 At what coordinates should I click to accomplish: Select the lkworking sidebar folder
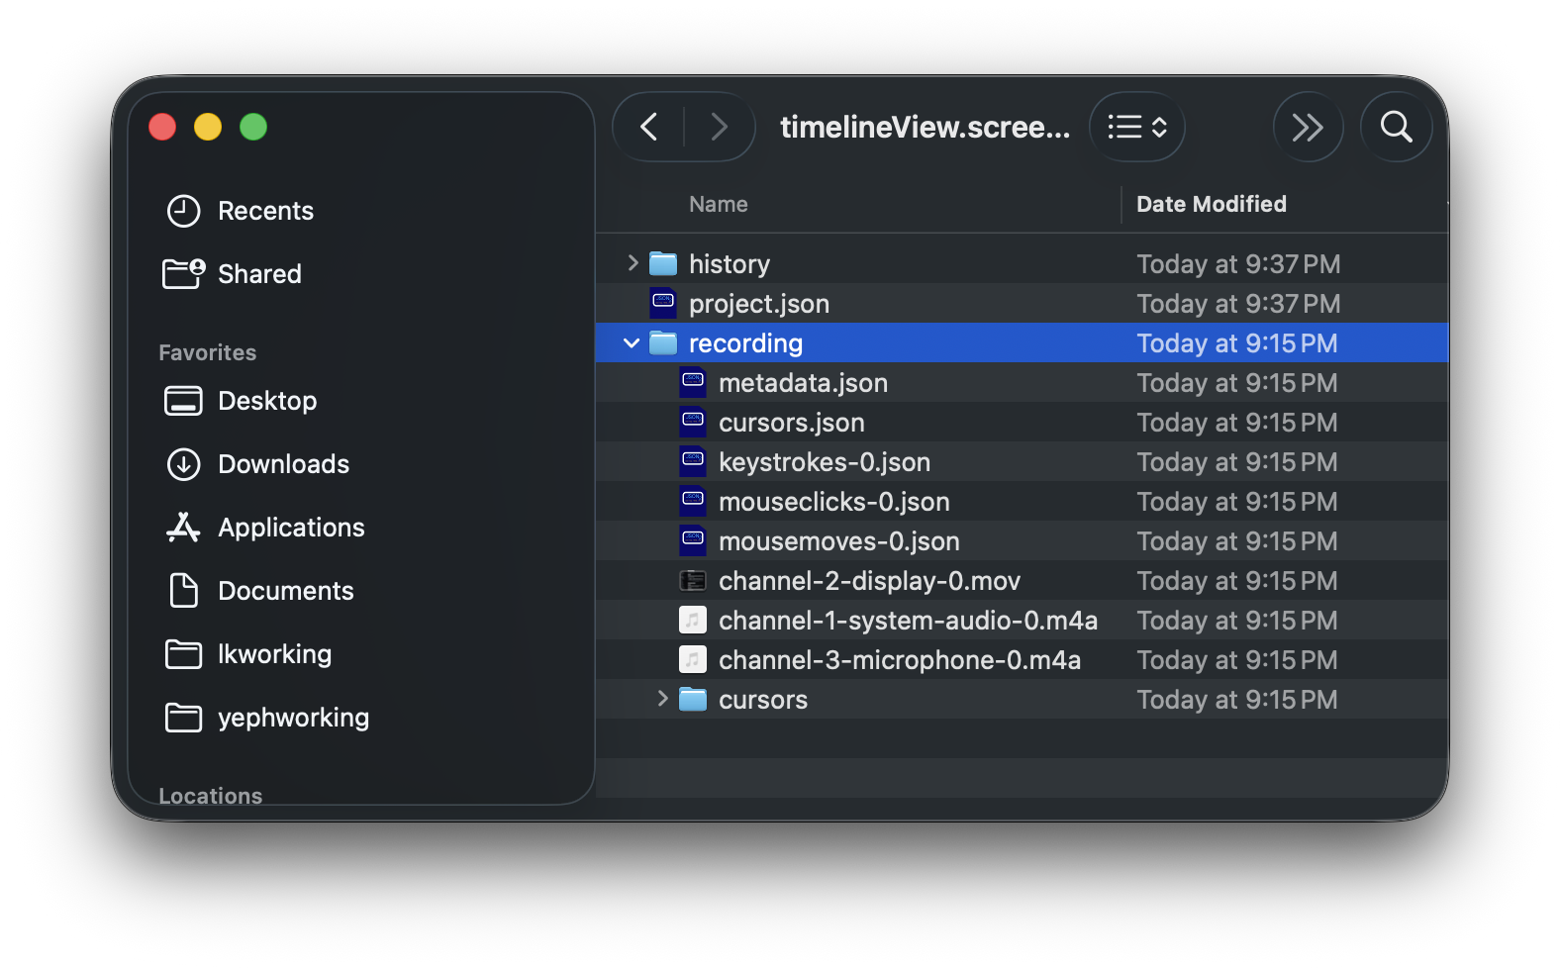tap(248, 654)
